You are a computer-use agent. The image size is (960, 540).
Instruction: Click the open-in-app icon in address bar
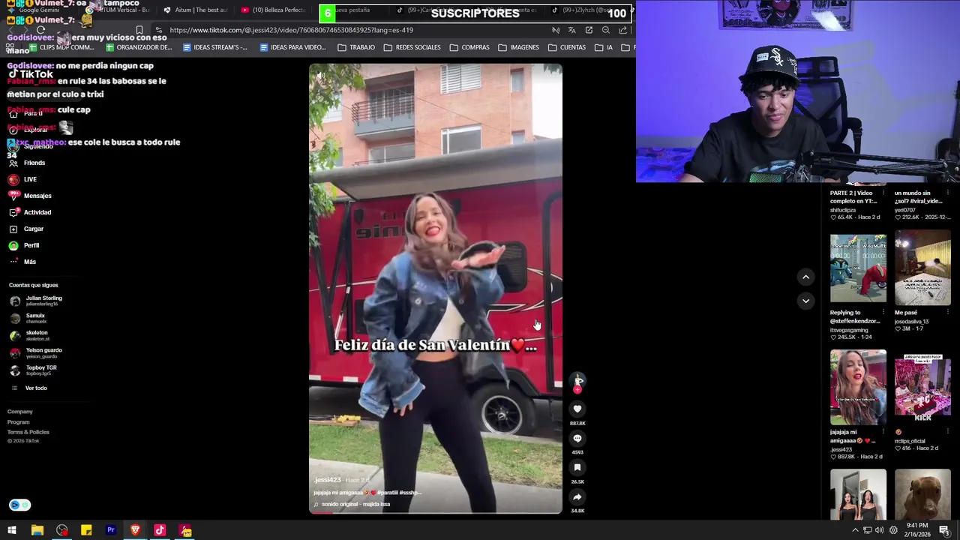click(x=589, y=30)
